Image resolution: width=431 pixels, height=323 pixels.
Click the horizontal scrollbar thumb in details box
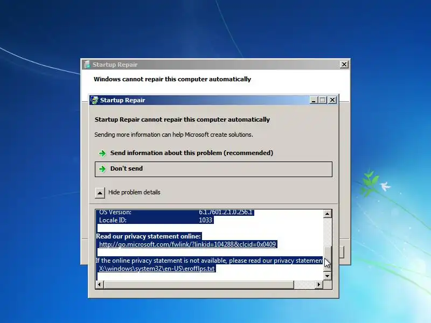coord(198,285)
